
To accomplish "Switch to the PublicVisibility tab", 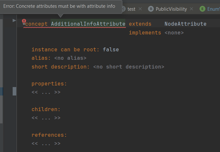I will click(171, 9).
